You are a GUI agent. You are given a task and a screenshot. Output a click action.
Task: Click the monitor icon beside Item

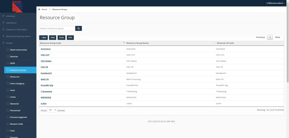[x=8, y=90]
